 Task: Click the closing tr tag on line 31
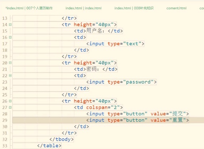(69, 133)
